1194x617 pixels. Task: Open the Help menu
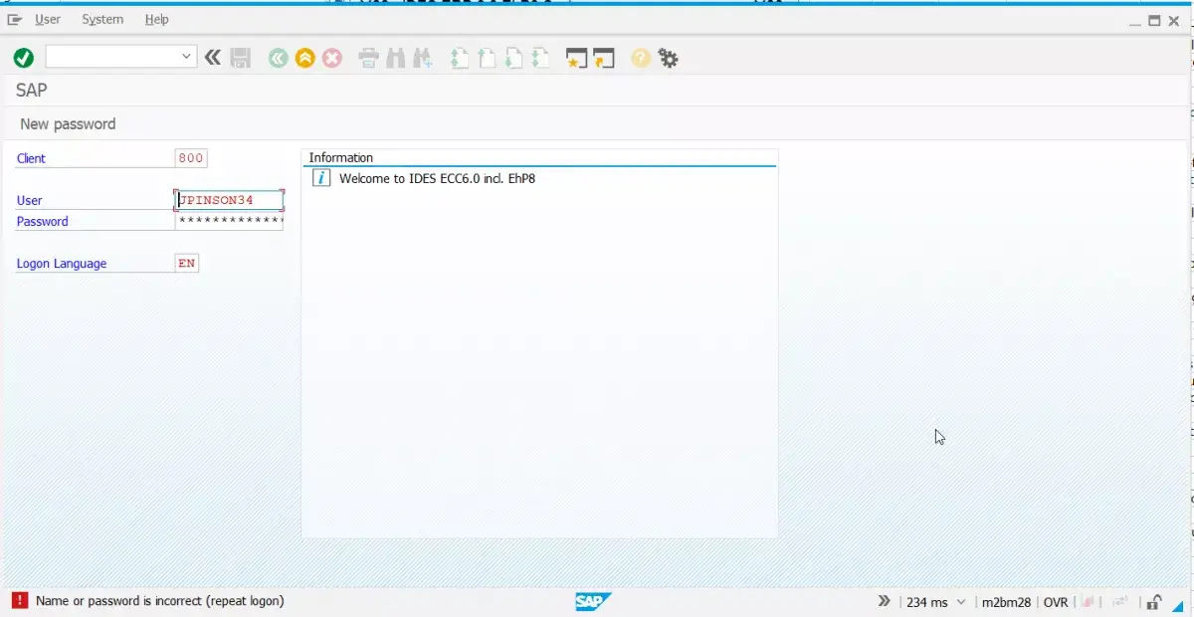click(157, 19)
